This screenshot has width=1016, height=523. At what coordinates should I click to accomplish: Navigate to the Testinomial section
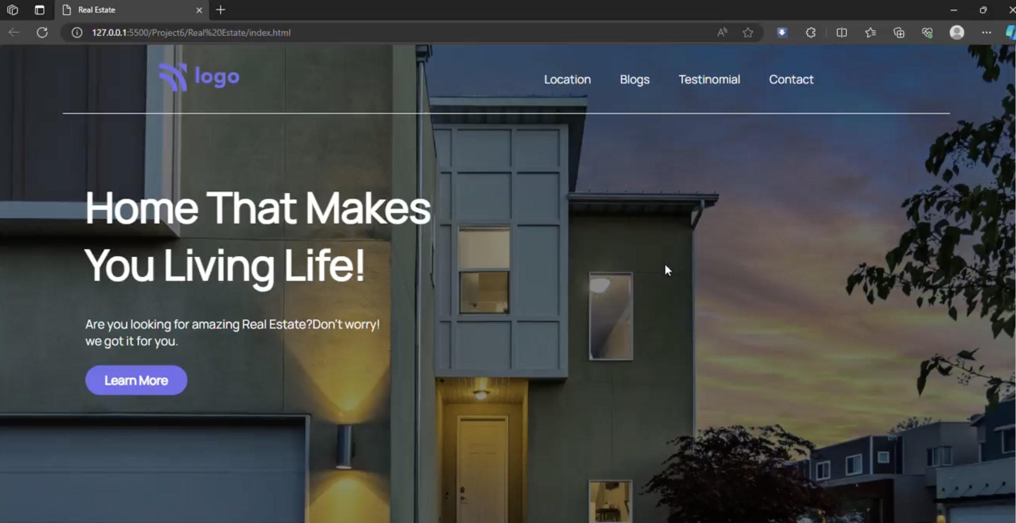pyautogui.click(x=709, y=79)
